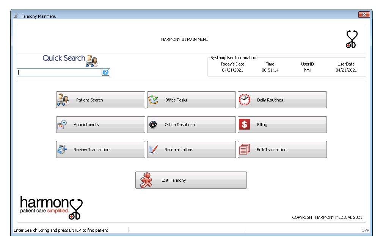Click the stethoscope logo at top right

coord(350,39)
